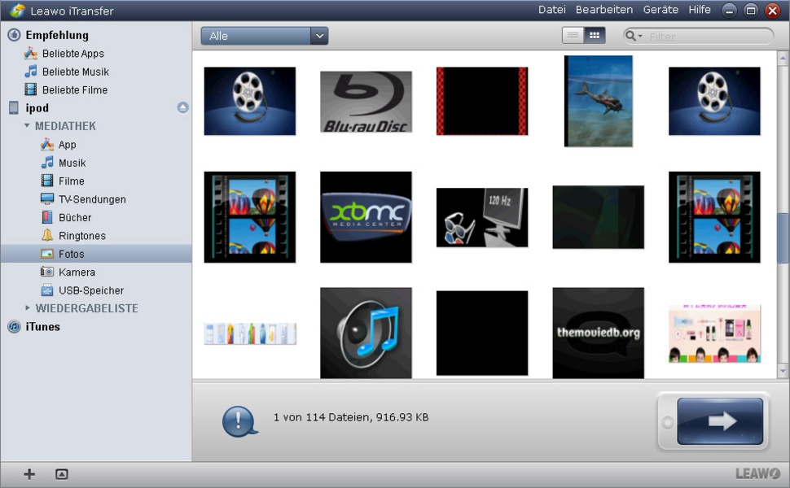Open the Empfehlung section icon
Image resolution: width=790 pixels, height=488 pixels.
[14, 35]
